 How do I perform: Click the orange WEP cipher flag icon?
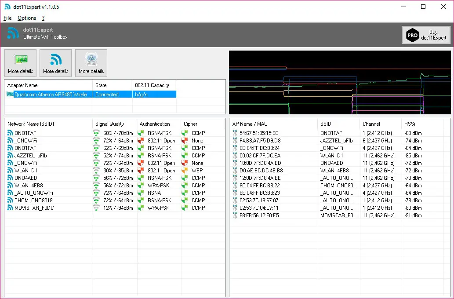click(185, 171)
